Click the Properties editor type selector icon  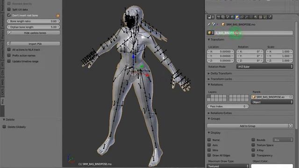coord(211,17)
